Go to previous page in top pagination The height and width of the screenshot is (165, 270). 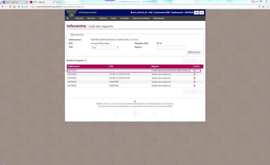click(190, 61)
